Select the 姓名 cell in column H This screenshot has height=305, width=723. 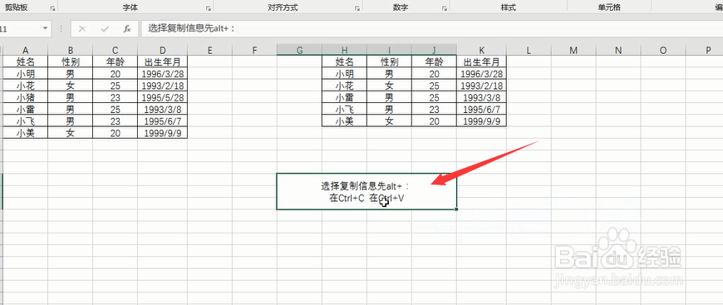click(344, 61)
